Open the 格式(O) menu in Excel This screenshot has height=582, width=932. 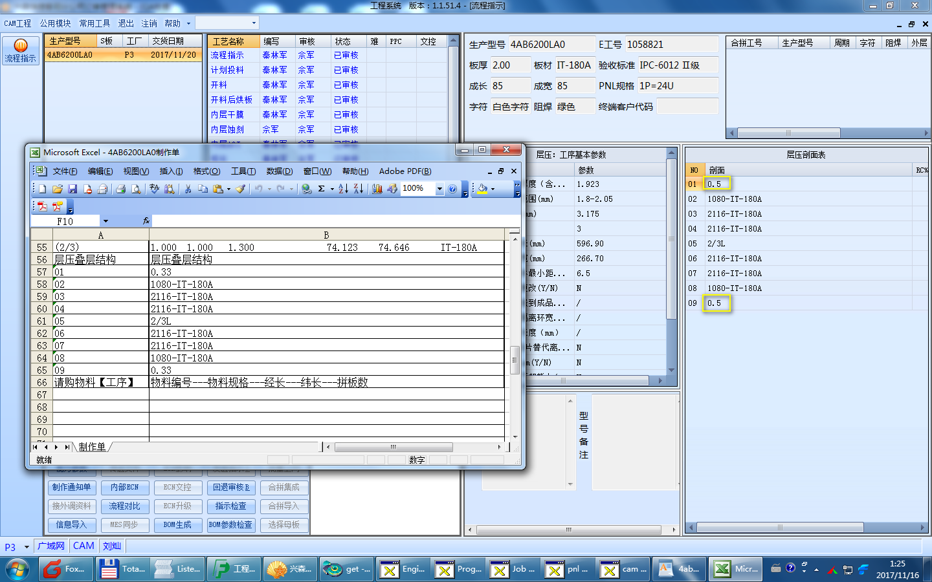coord(206,171)
